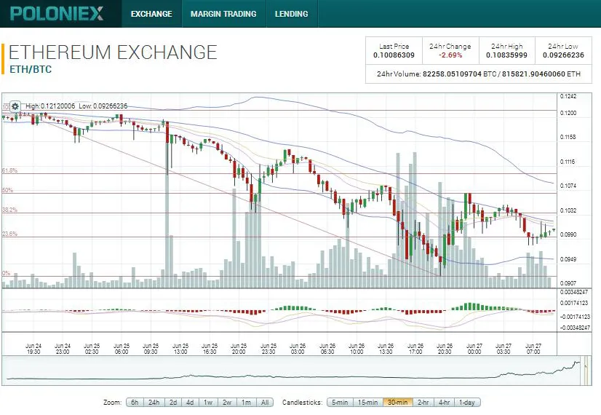Set zoom to 24h
The width and height of the screenshot is (601, 415).
tap(154, 403)
